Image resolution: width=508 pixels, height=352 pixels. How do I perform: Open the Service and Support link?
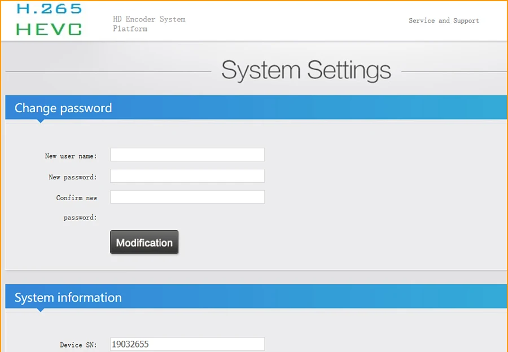[444, 21]
